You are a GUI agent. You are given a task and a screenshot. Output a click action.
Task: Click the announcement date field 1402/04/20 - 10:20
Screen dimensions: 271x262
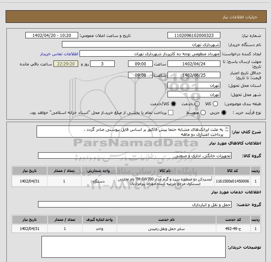[52, 35]
